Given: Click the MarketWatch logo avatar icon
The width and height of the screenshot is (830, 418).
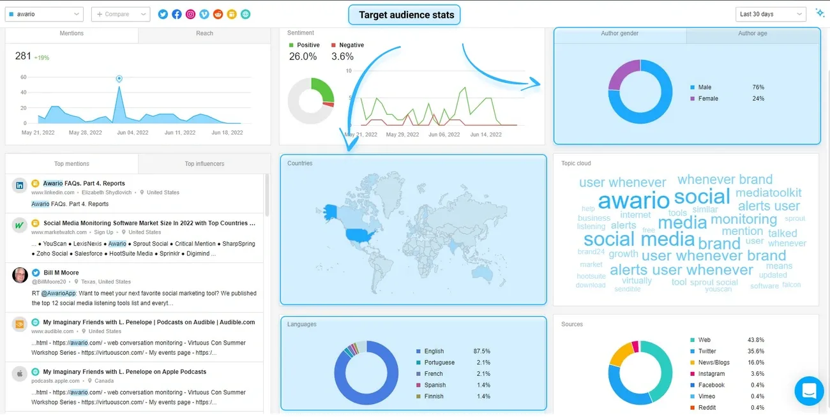Looking at the screenshot, I should pyautogui.click(x=20, y=225).
